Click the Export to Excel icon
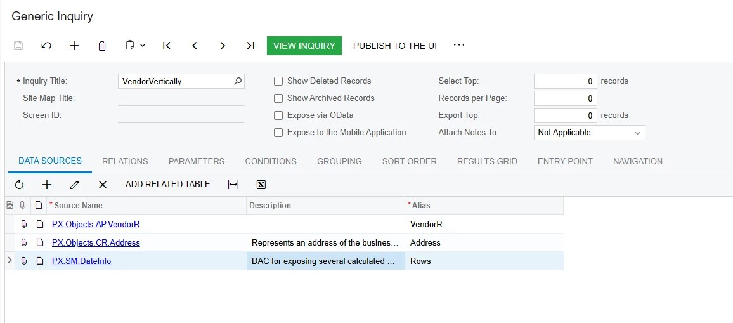733x323 pixels. (261, 185)
